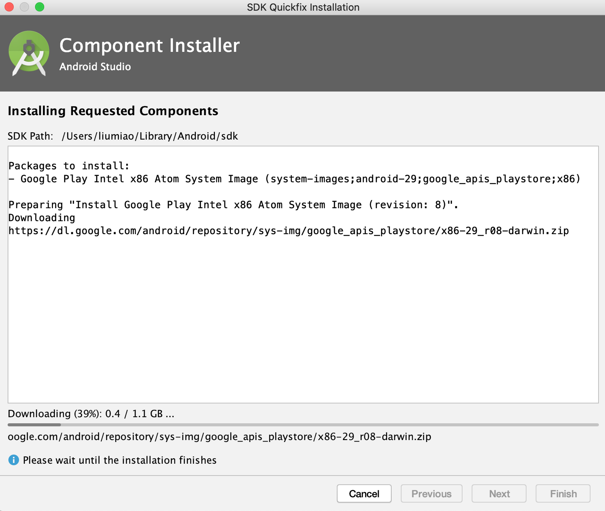Click the green zoom window button
The image size is (605, 511).
click(40, 7)
